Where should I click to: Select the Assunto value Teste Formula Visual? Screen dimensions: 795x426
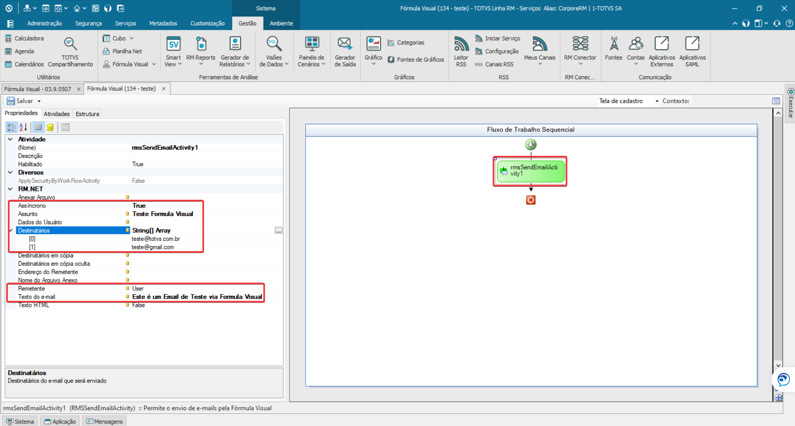tap(163, 214)
